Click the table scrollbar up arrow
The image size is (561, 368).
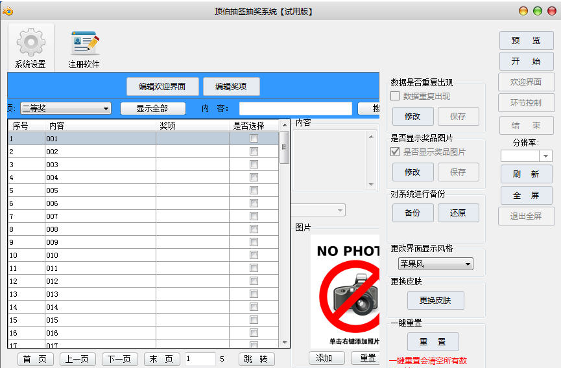tap(285, 125)
